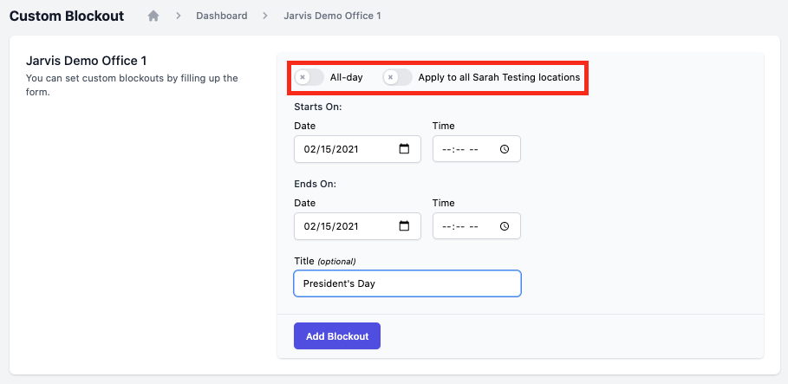This screenshot has width=788, height=384.
Task: Click the chevron after the home icon
Action: [x=178, y=16]
